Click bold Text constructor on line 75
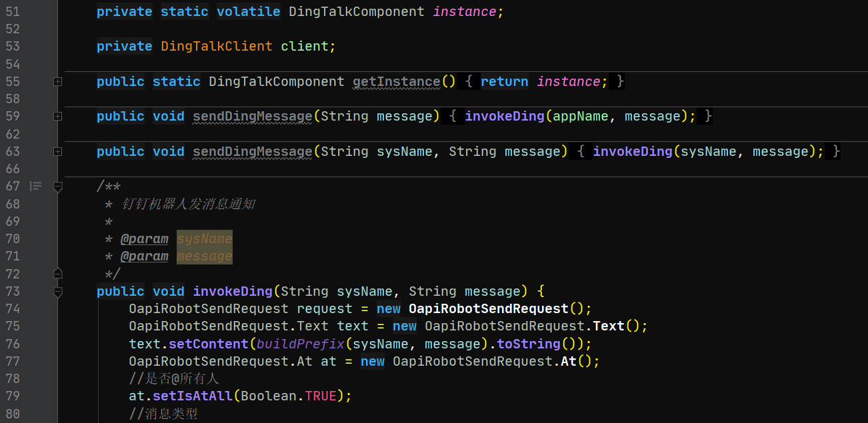This screenshot has width=868, height=423. [x=609, y=326]
